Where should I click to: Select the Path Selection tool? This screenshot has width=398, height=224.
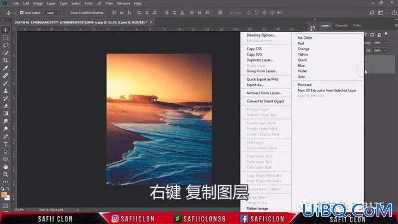[5, 152]
